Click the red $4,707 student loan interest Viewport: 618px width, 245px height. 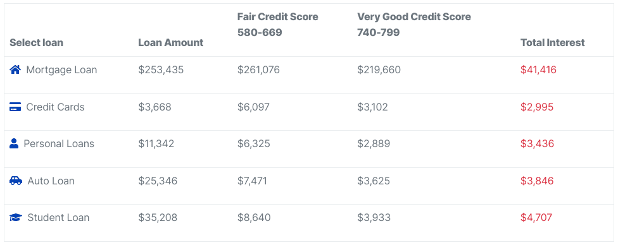click(x=536, y=217)
